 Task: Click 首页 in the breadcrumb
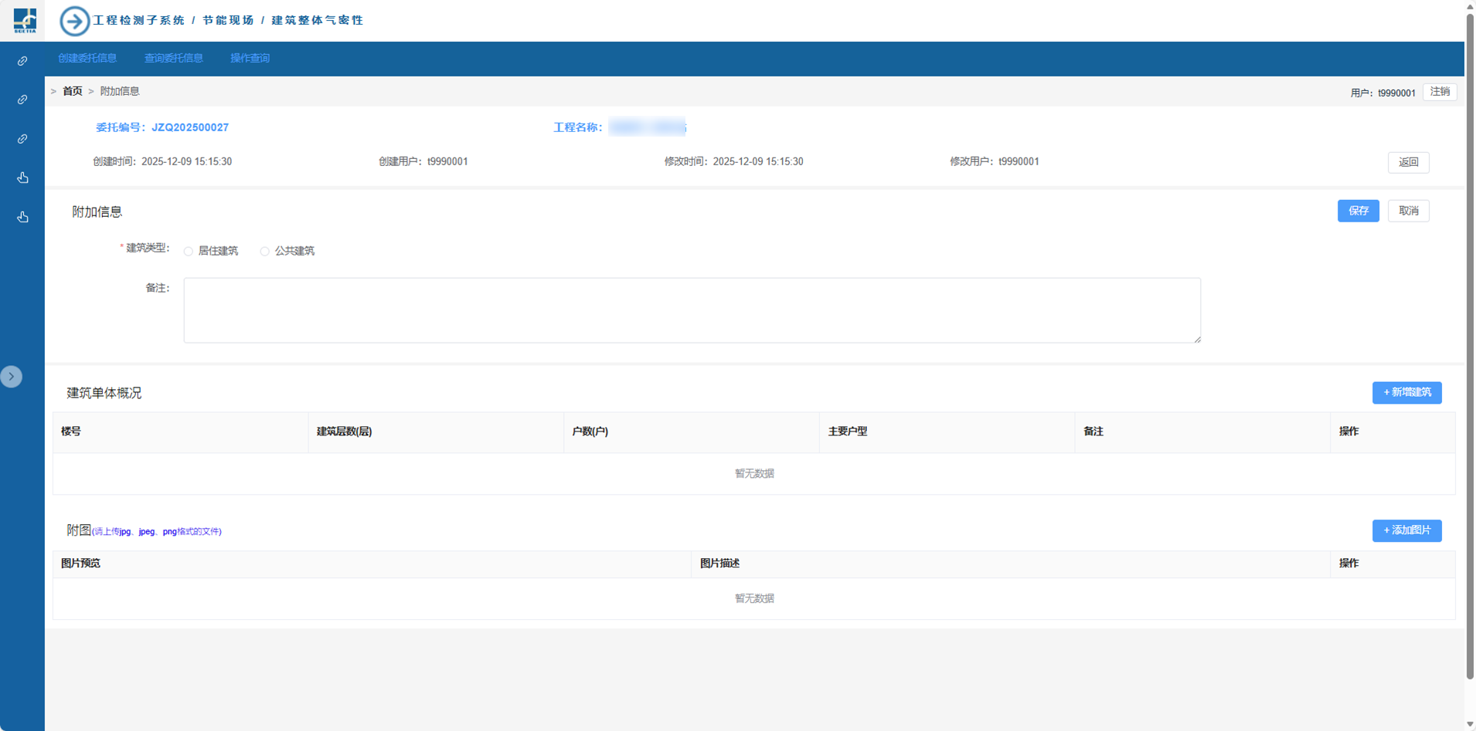73,91
